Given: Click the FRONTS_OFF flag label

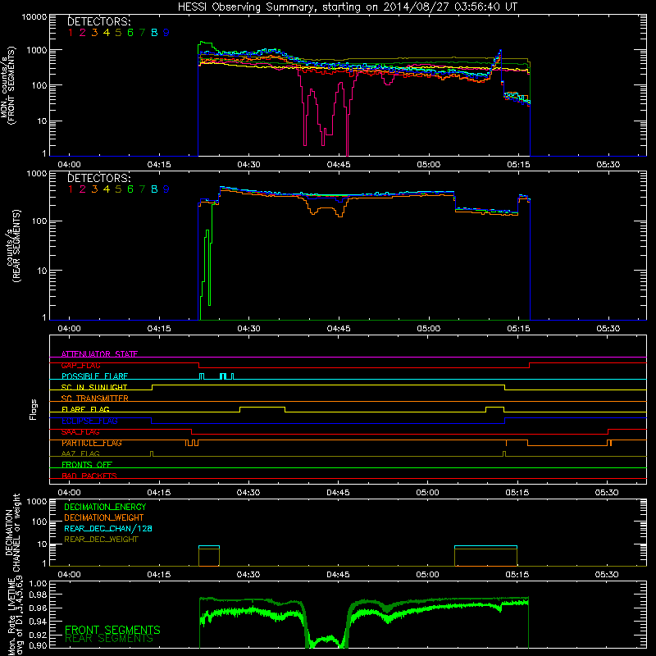Looking at the screenshot, I should (x=87, y=465).
